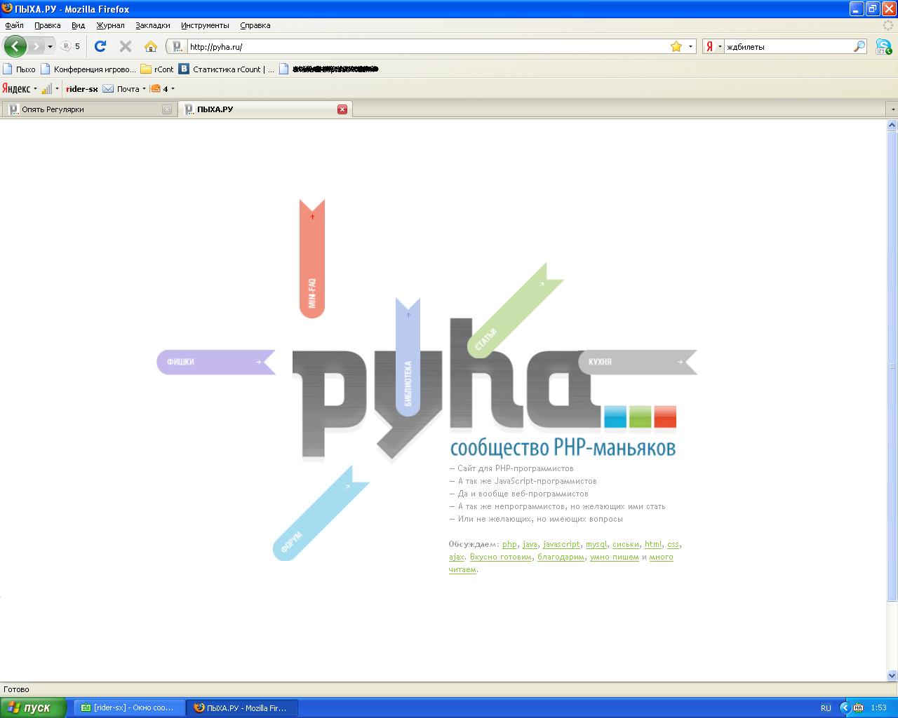Click the Windows пуск Start button

[33, 707]
